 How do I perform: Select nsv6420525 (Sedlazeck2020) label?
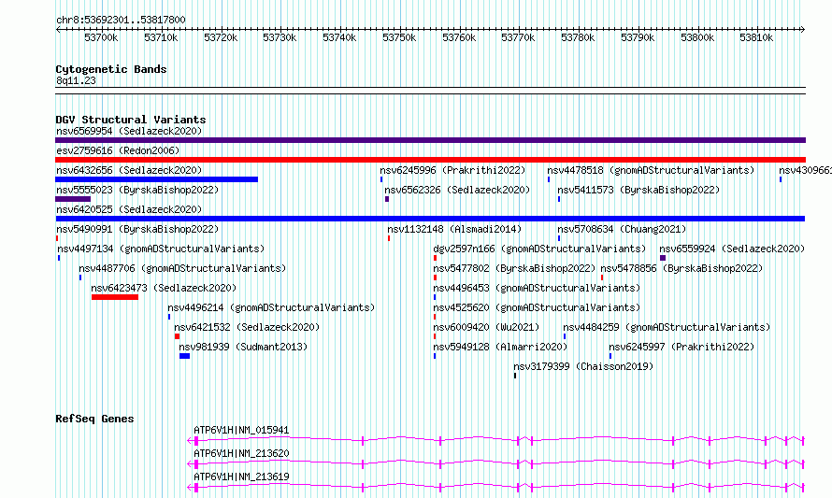point(129,209)
